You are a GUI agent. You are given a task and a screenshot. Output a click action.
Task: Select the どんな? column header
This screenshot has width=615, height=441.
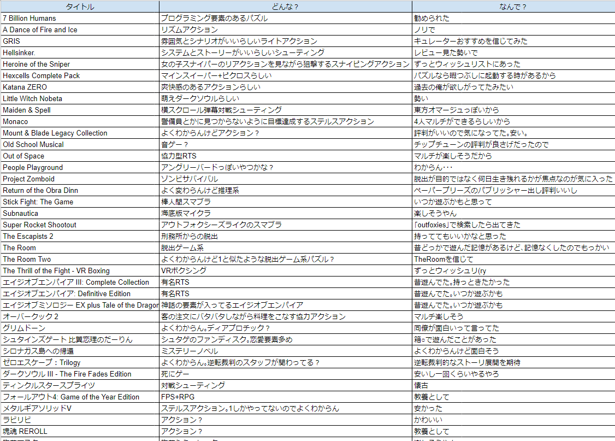pos(286,6)
